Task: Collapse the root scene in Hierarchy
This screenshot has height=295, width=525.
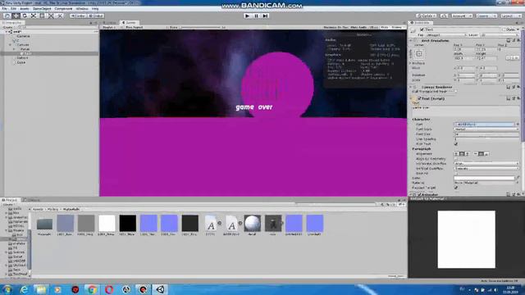Action: click(x=7, y=31)
